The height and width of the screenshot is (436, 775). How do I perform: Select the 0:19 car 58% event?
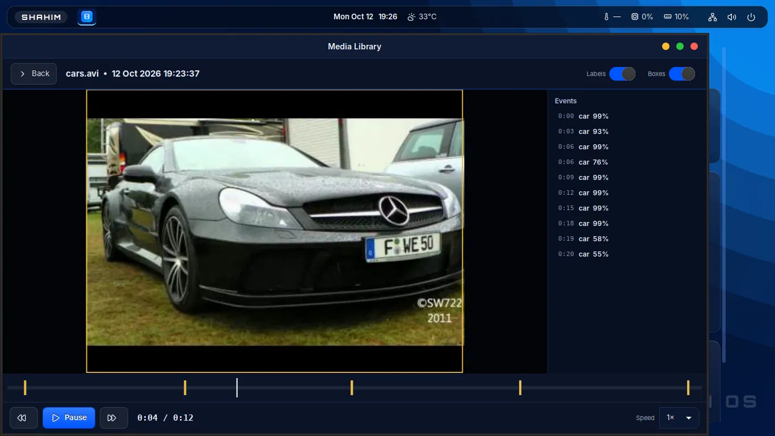583,239
